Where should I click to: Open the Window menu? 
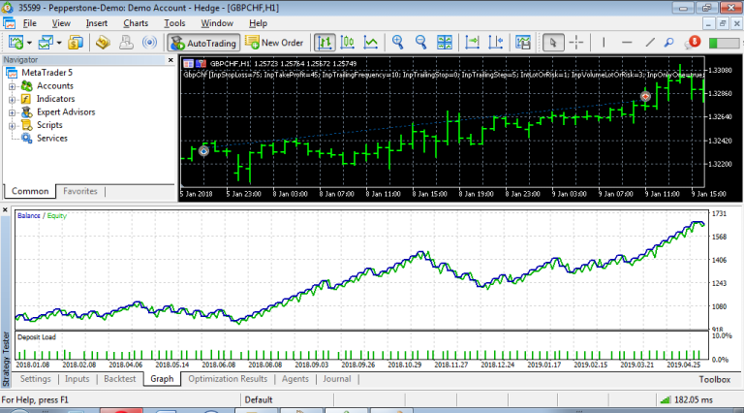click(x=217, y=23)
